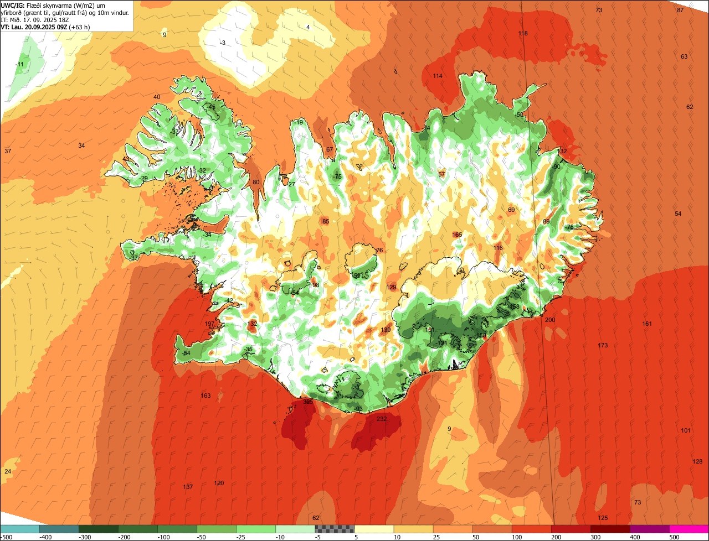
Task: Click the '129' value in central Iceland
Action: pyautogui.click(x=392, y=287)
